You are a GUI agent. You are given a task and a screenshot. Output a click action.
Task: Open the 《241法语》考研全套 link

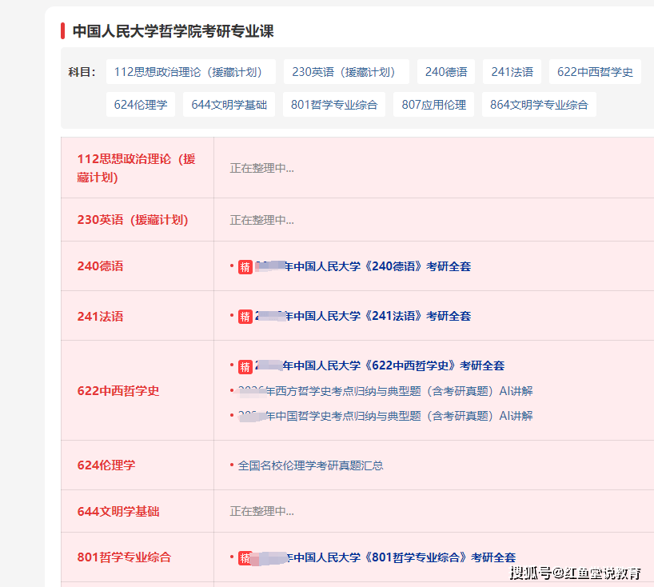363,316
